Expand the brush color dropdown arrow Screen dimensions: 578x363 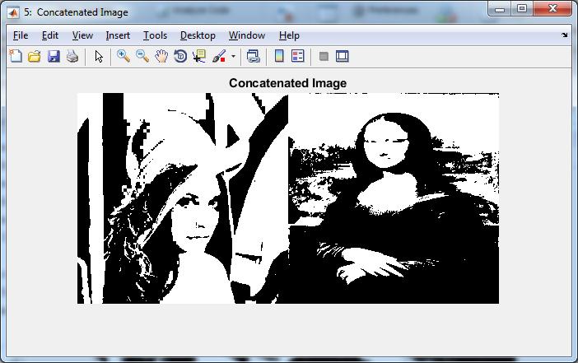coord(233,57)
